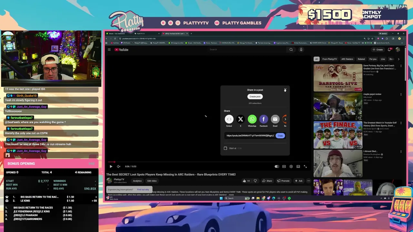Share via WhatsApp icon
The image size is (413, 232).
pos(252,119)
